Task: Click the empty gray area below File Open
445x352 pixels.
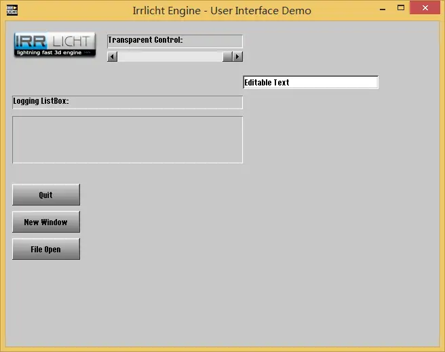Action: coord(45,298)
